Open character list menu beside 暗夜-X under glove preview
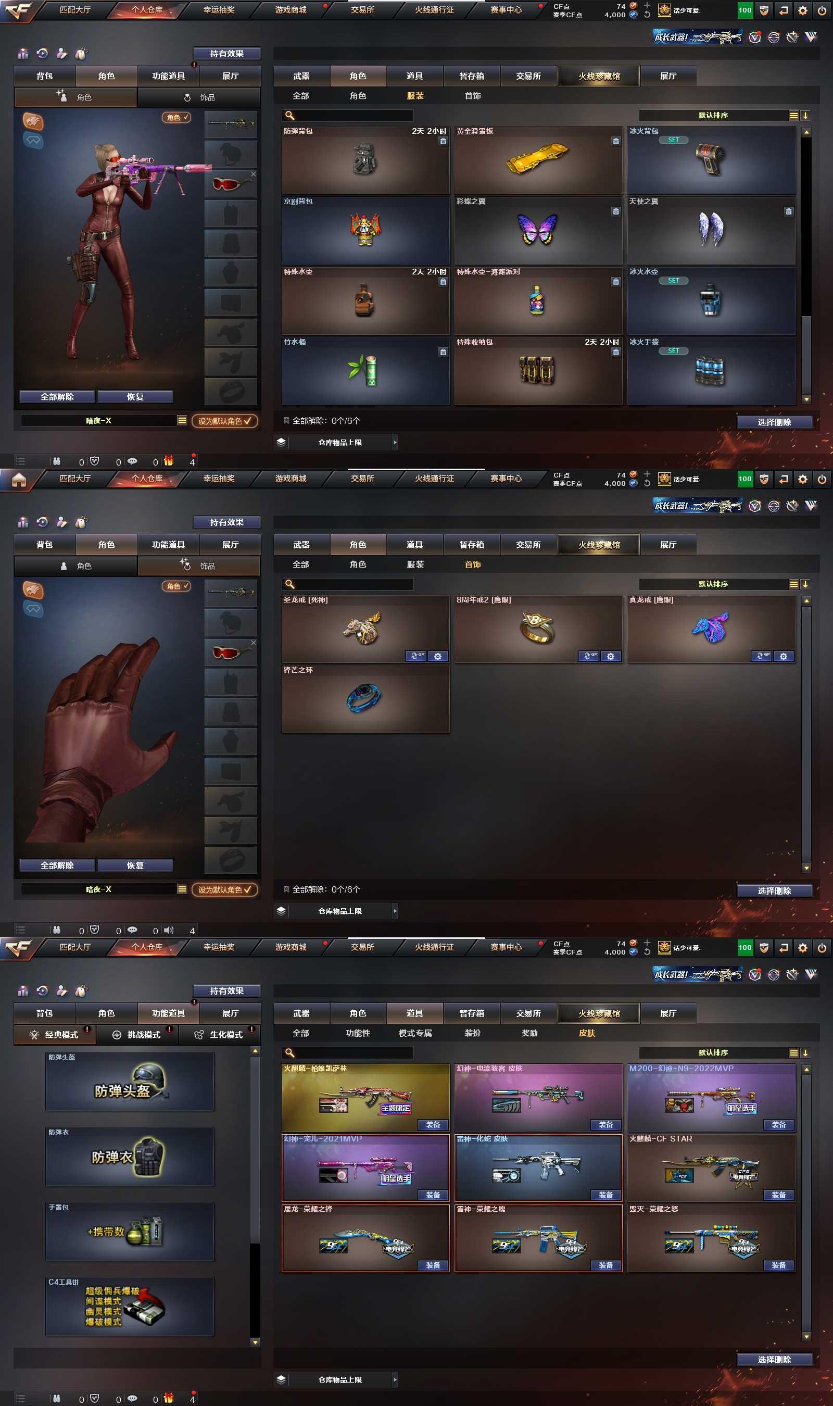 pos(182,889)
